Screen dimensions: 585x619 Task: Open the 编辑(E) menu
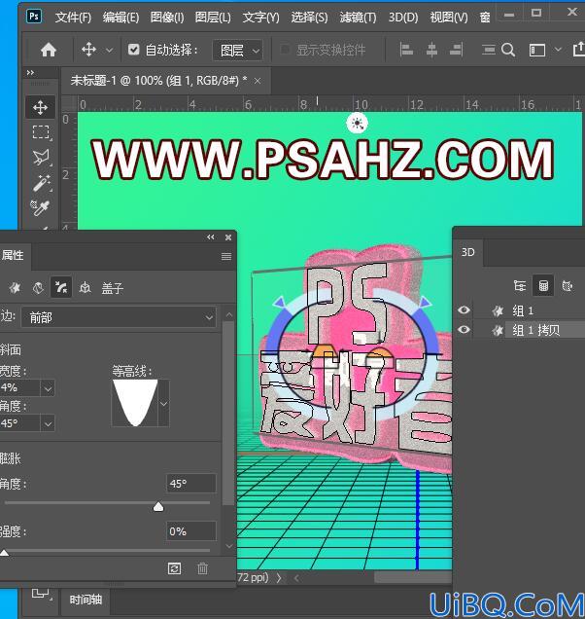(x=120, y=18)
